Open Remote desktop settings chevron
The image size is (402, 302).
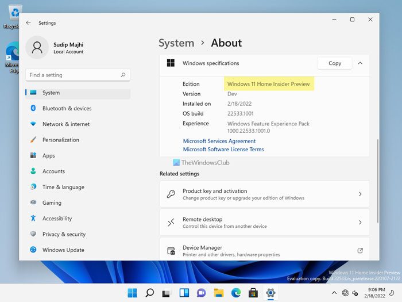(360, 223)
